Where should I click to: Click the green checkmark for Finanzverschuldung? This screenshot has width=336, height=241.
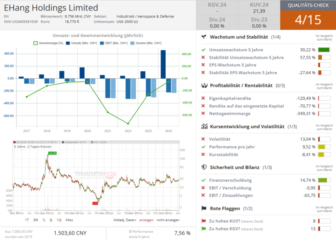[203, 180]
